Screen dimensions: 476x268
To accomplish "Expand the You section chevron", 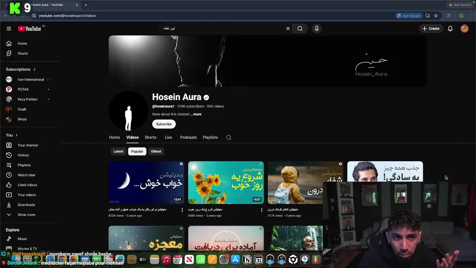I will click(16, 135).
